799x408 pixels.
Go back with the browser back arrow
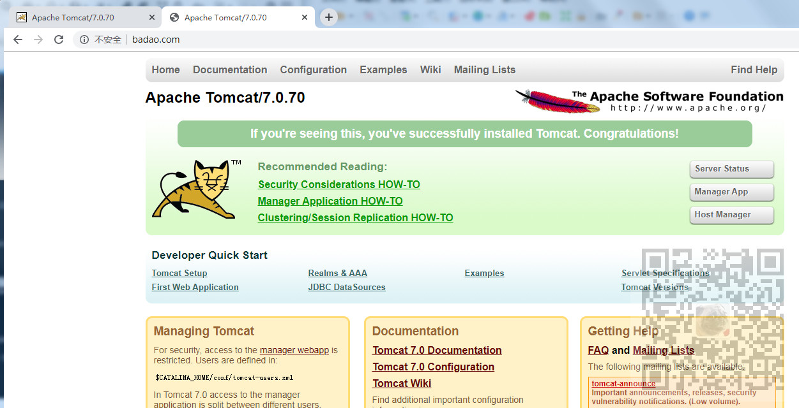point(18,40)
